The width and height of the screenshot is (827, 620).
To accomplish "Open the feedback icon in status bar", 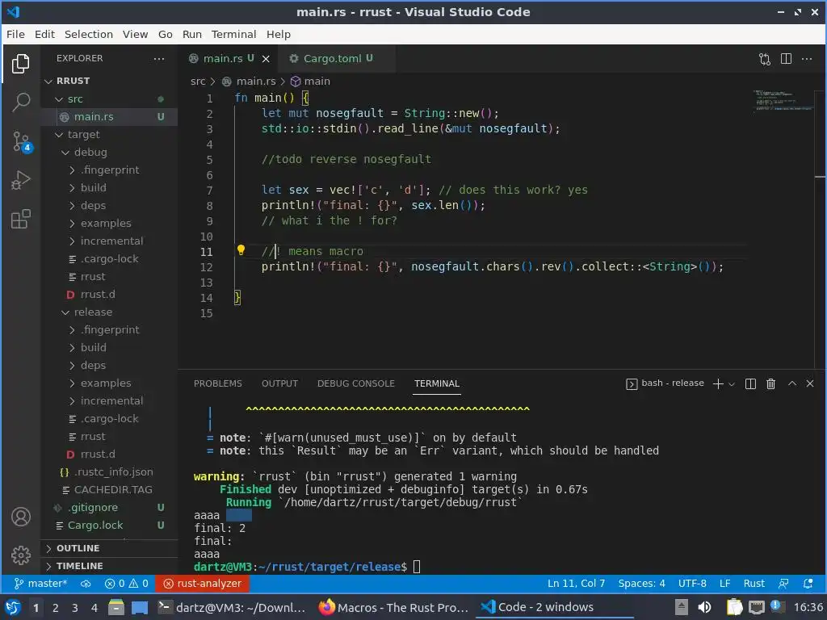I will [x=783, y=583].
